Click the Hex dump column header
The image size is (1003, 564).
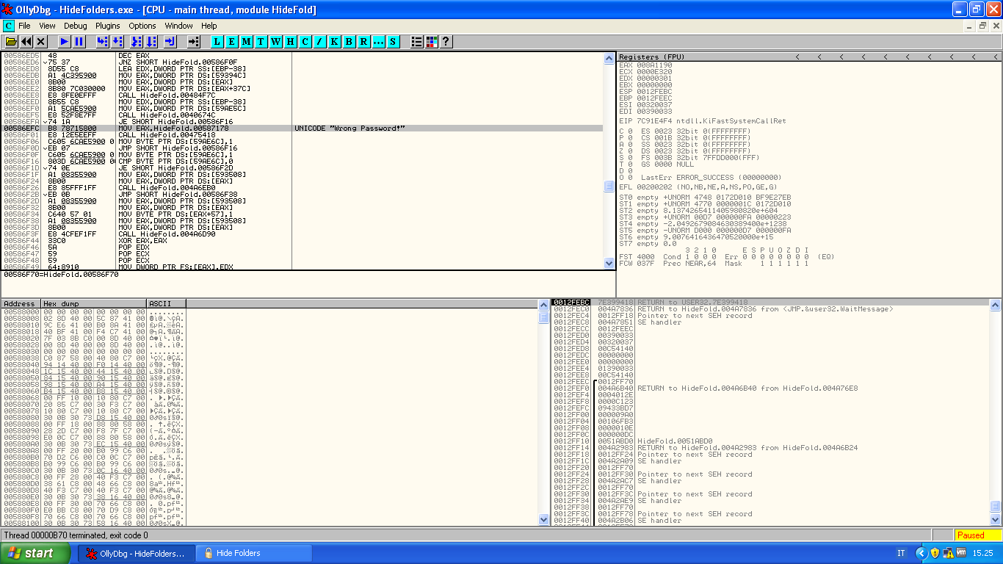(94, 303)
